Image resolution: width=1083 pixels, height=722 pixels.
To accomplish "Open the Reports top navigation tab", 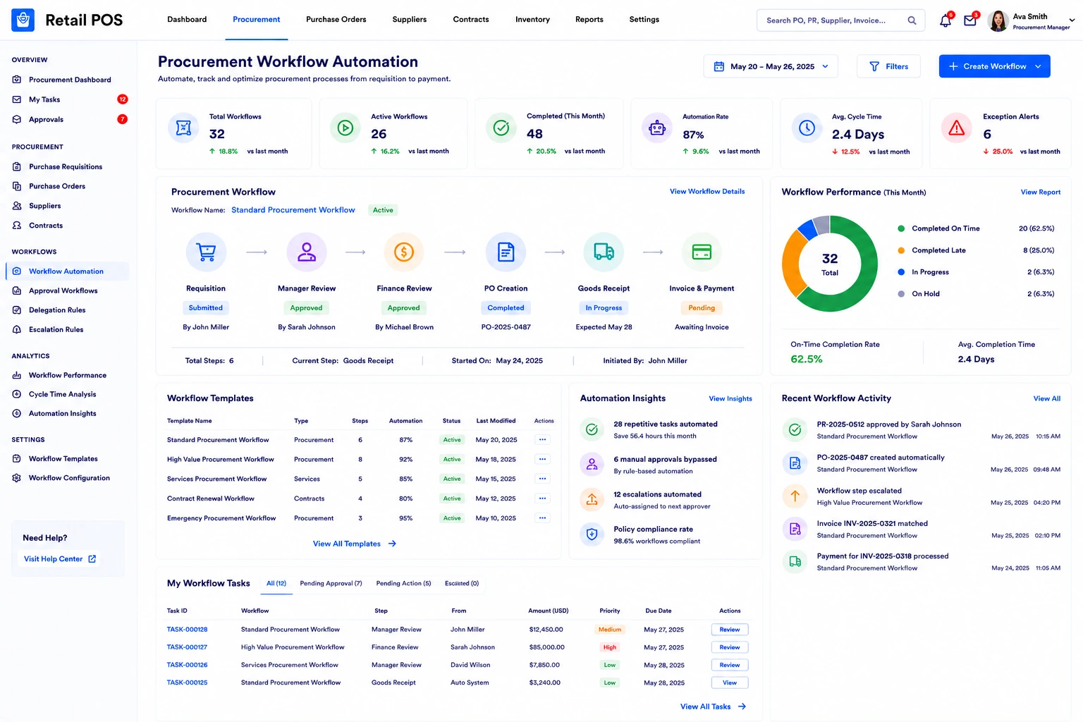I will (x=589, y=20).
